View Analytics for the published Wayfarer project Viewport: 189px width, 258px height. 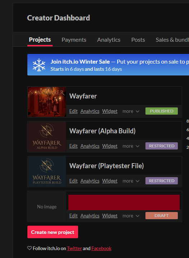90,111
